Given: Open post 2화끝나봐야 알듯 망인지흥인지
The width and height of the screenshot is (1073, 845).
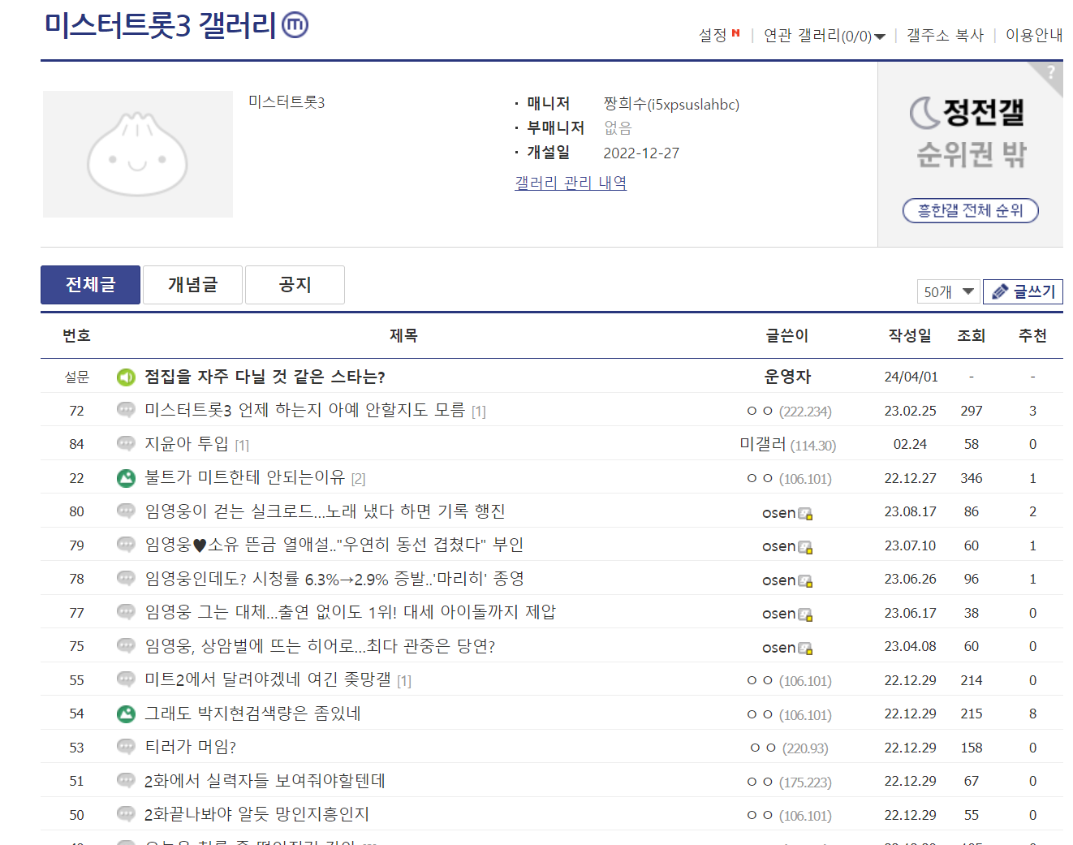Looking at the screenshot, I should 256,814.
